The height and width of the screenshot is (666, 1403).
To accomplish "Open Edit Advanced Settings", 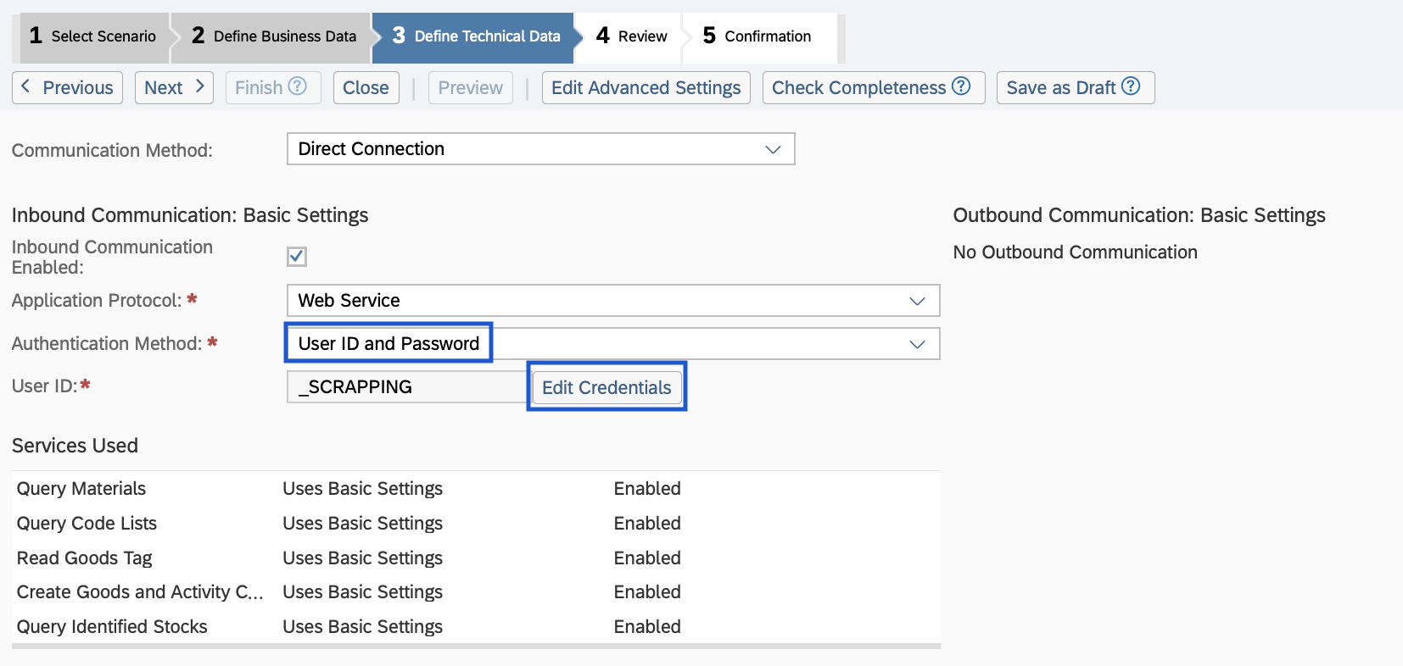I will (x=646, y=88).
